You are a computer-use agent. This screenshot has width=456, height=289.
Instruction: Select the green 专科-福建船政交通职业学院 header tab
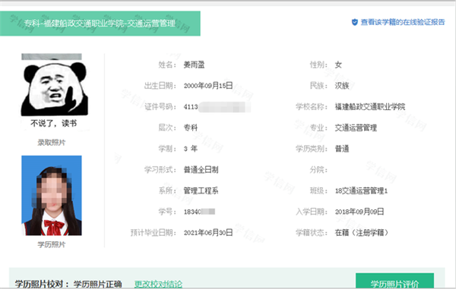point(100,24)
